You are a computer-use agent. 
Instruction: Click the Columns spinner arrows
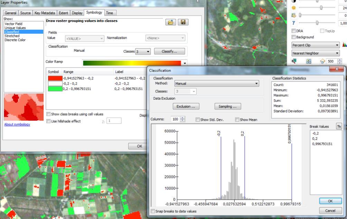pyautogui.click(x=182, y=119)
